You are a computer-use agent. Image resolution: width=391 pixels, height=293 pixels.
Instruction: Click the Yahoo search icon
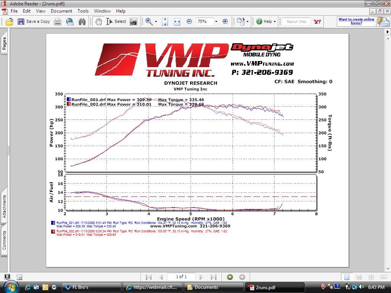[317, 22]
